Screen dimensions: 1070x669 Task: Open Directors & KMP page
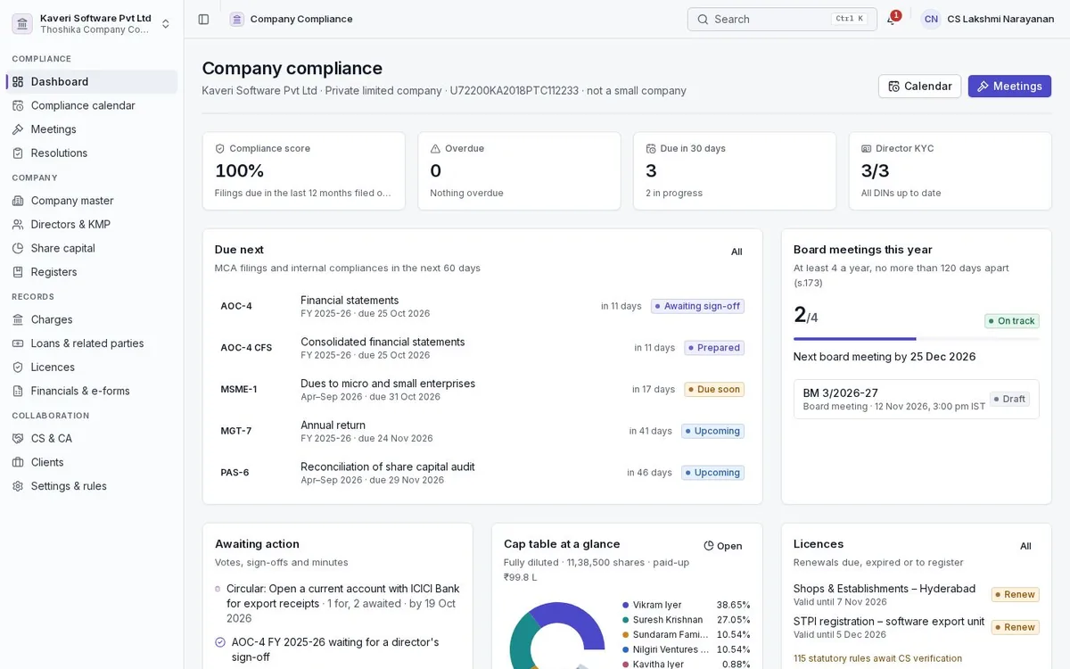[x=92, y=225]
